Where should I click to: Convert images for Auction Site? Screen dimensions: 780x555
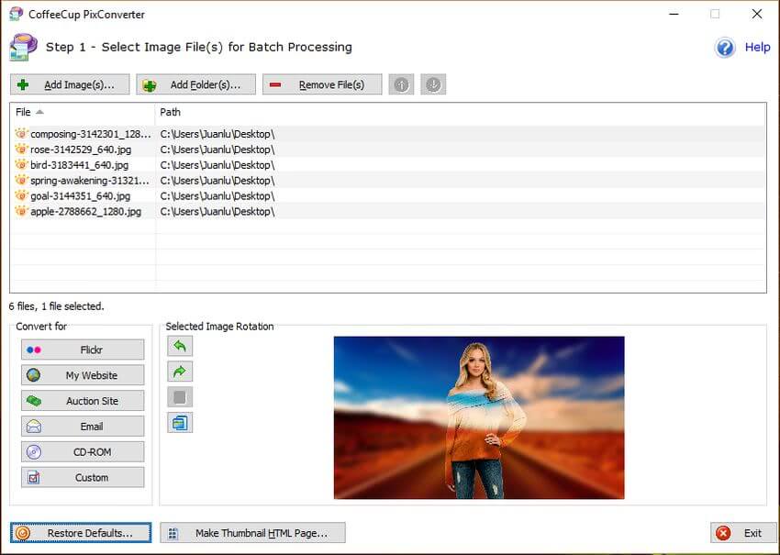(x=83, y=401)
